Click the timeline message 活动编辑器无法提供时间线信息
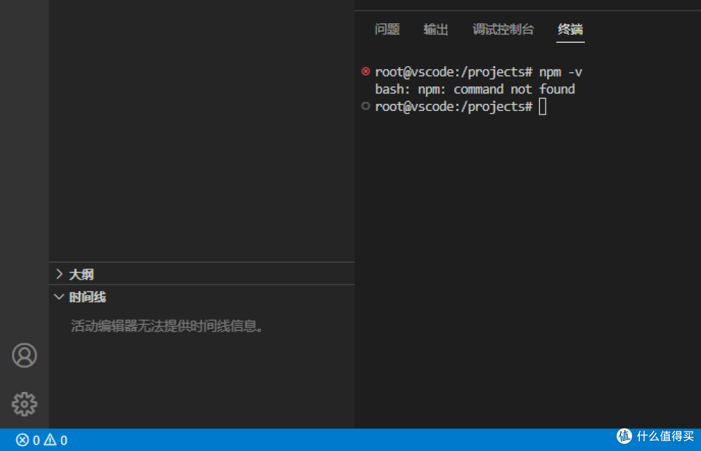Image resolution: width=701 pixels, height=451 pixels. pyautogui.click(x=167, y=326)
